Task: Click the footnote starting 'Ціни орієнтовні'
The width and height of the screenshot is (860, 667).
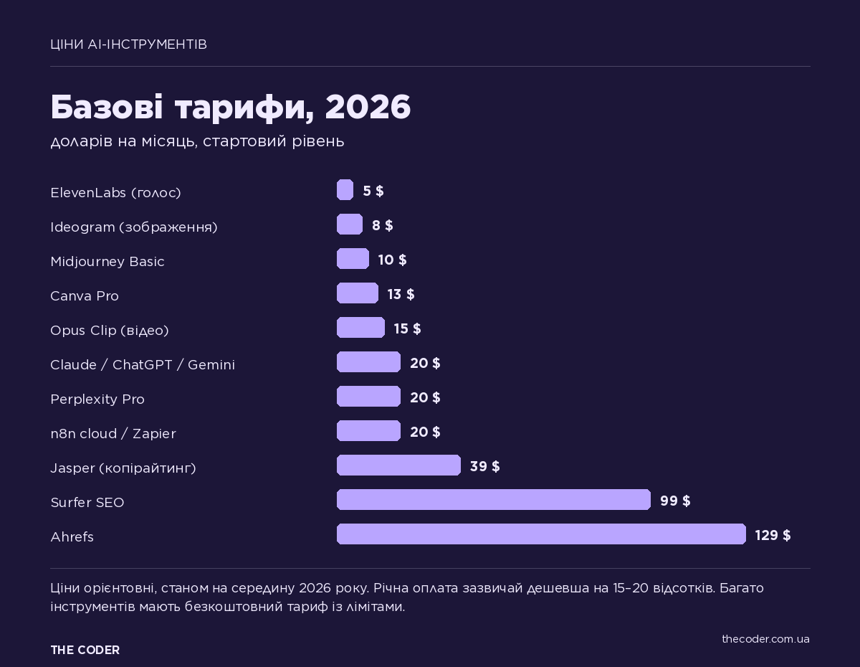Action: pos(407,597)
